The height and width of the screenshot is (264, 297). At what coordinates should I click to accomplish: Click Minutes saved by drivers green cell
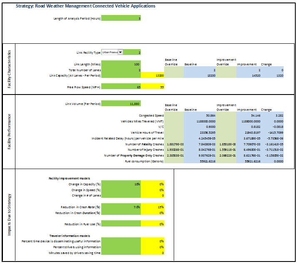[121, 252]
